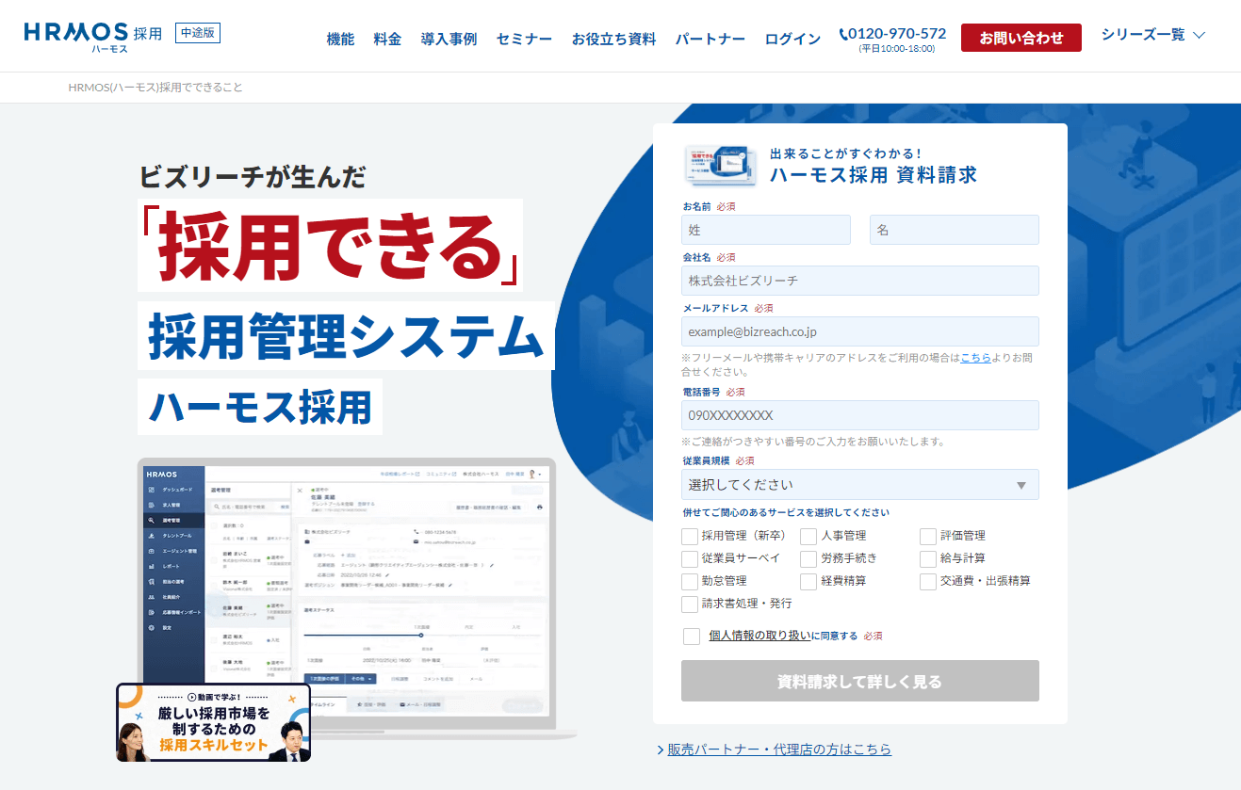Check the 経費精算 checkbox

(x=808, y=581)
